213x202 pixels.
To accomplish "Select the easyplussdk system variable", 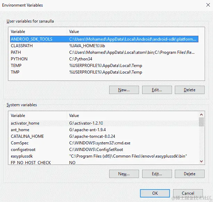I will (x=104, y=156).
